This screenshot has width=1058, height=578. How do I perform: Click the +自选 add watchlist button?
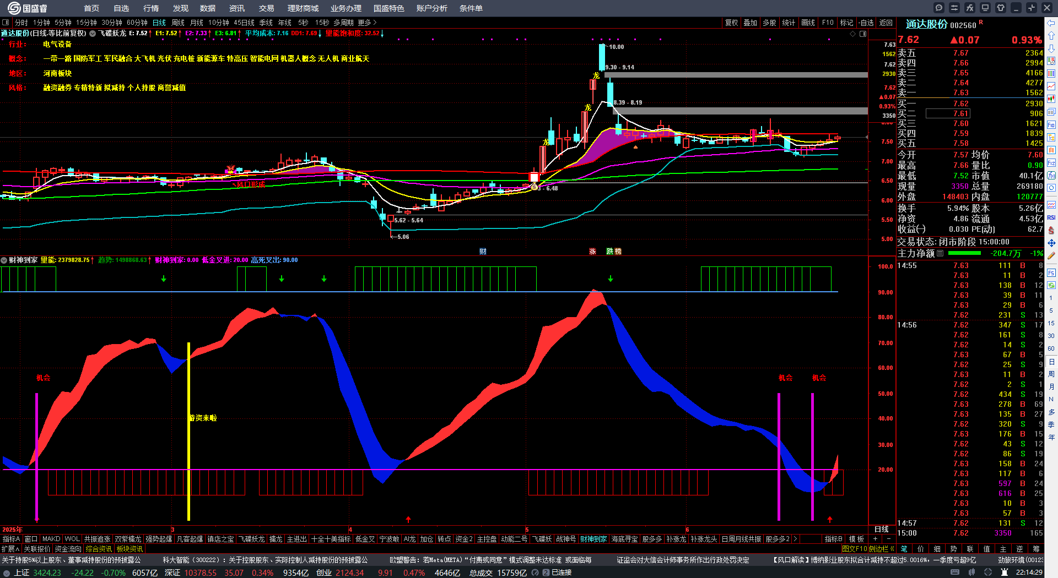point(866,23)
